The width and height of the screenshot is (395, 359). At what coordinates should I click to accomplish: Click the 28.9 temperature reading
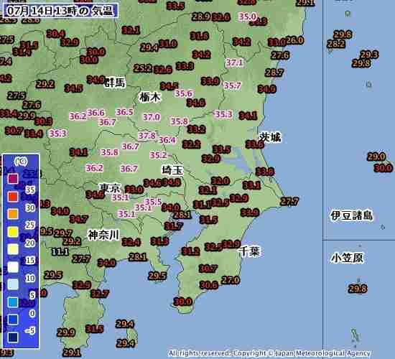(x=201, y=17)
